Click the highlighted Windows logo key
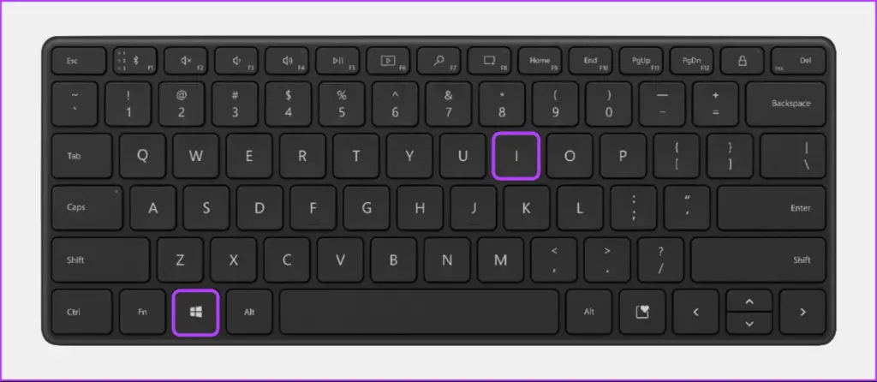 (x=195, y=312)
